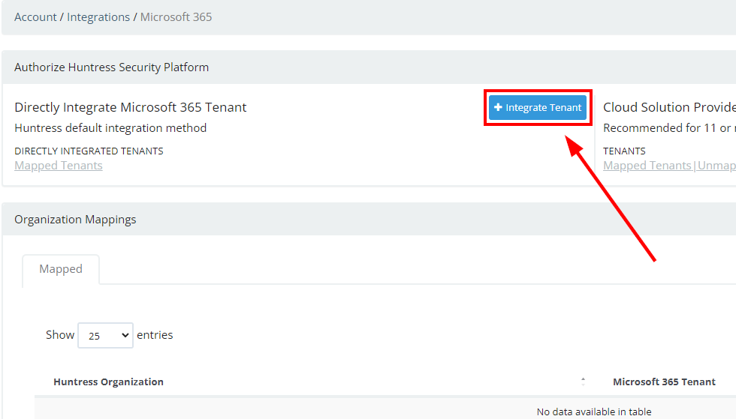
Task: Open Mapped Tenants under Directly Integrated Tenants
Action: pyautogui.click(x=59, y=166)
